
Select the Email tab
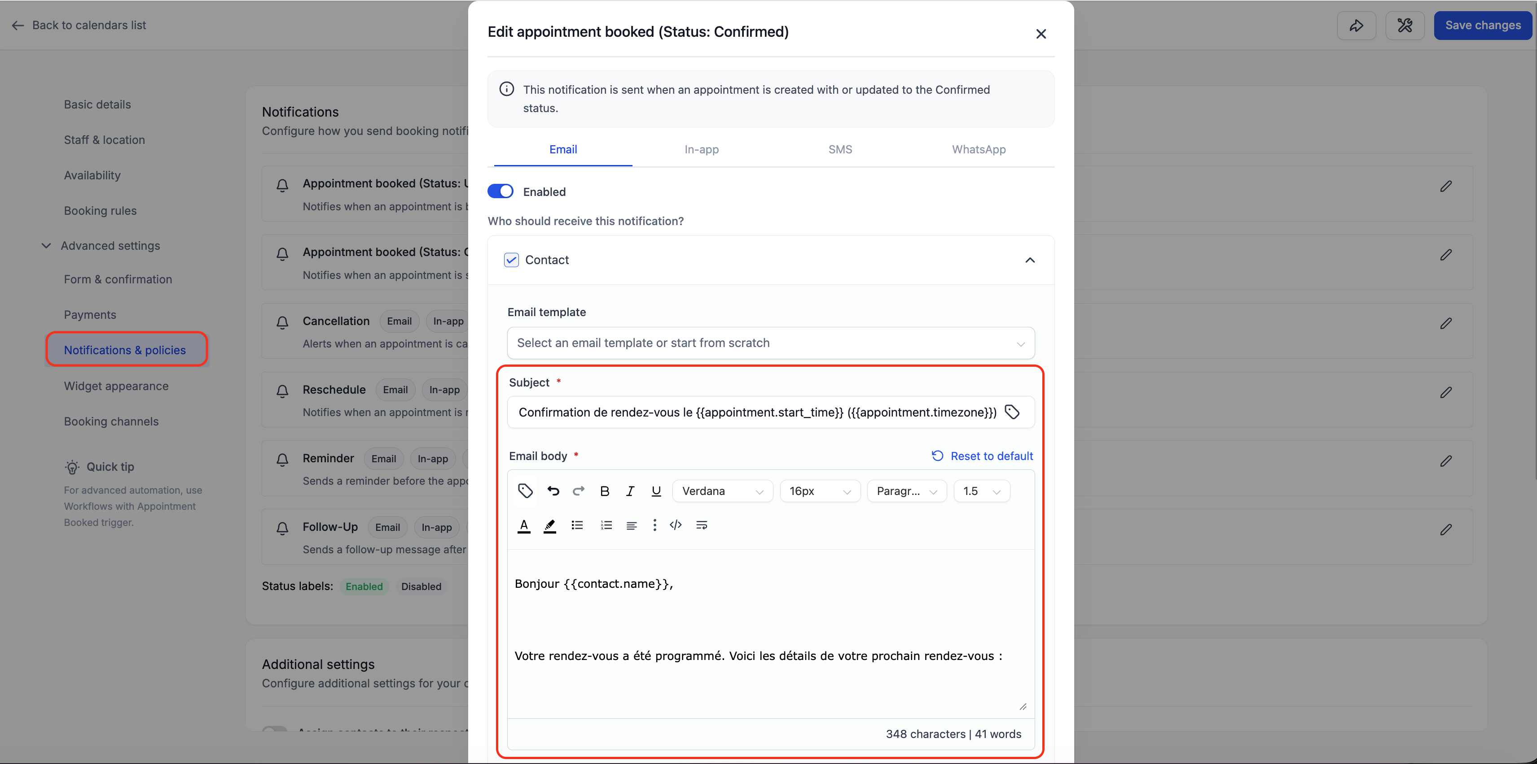click(562, 150)
